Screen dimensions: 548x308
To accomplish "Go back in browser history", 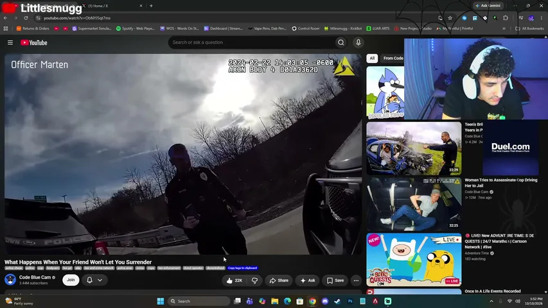I will 6,18.
